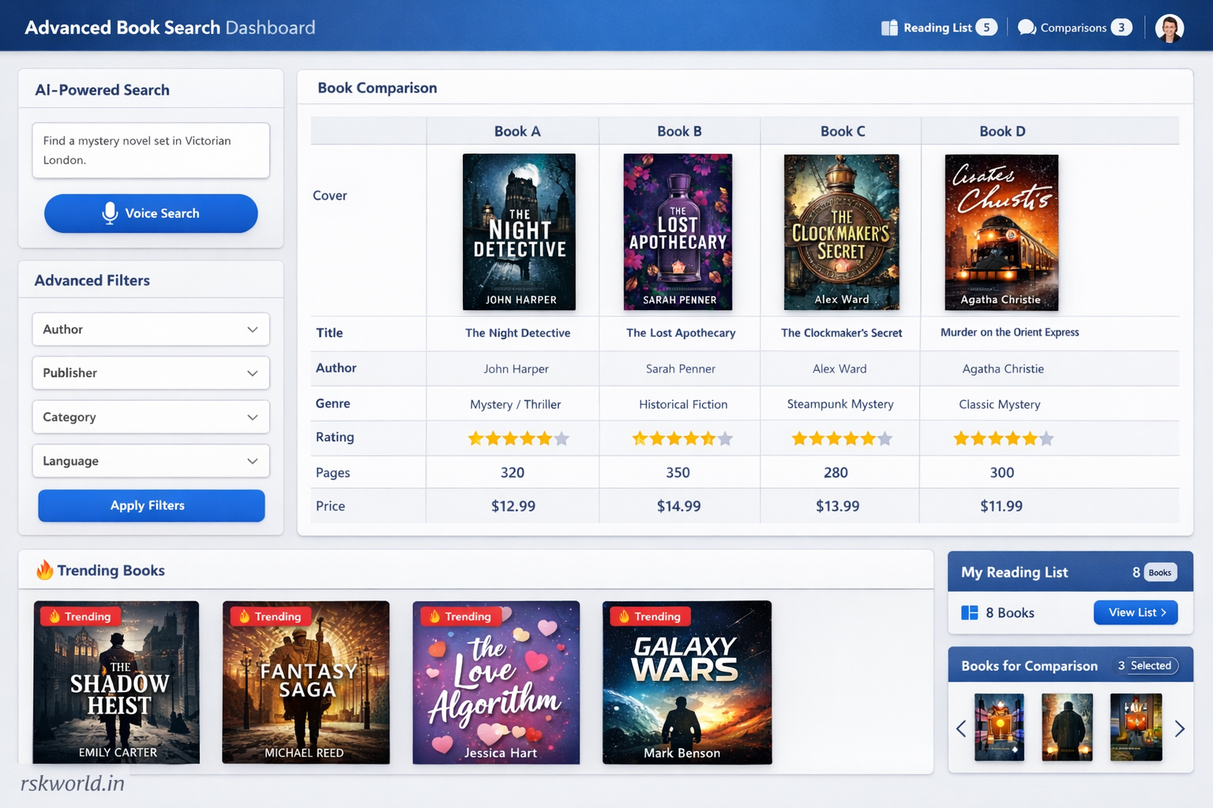Select the Book A column header
Viewport: 1213px width, 808px height.
coord(517,131)
